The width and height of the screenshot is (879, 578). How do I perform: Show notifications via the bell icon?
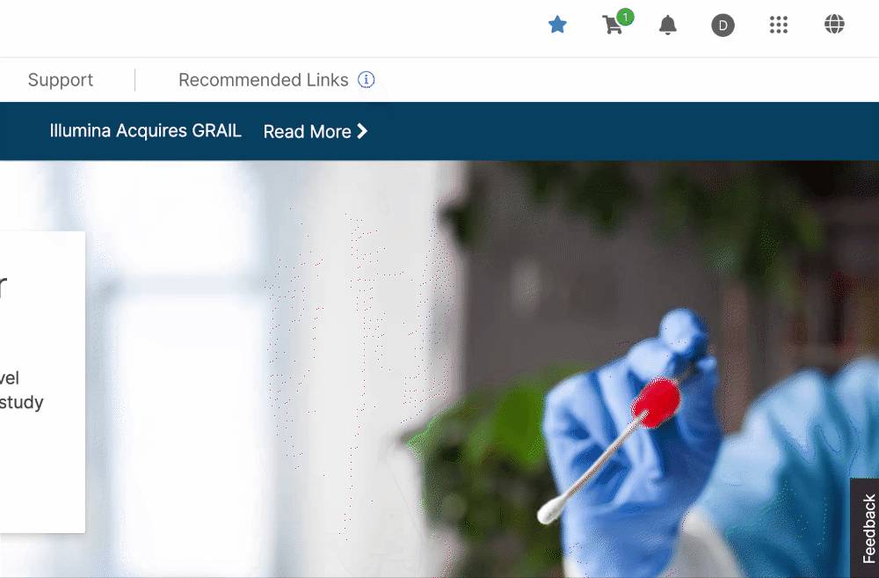(668, 26)
